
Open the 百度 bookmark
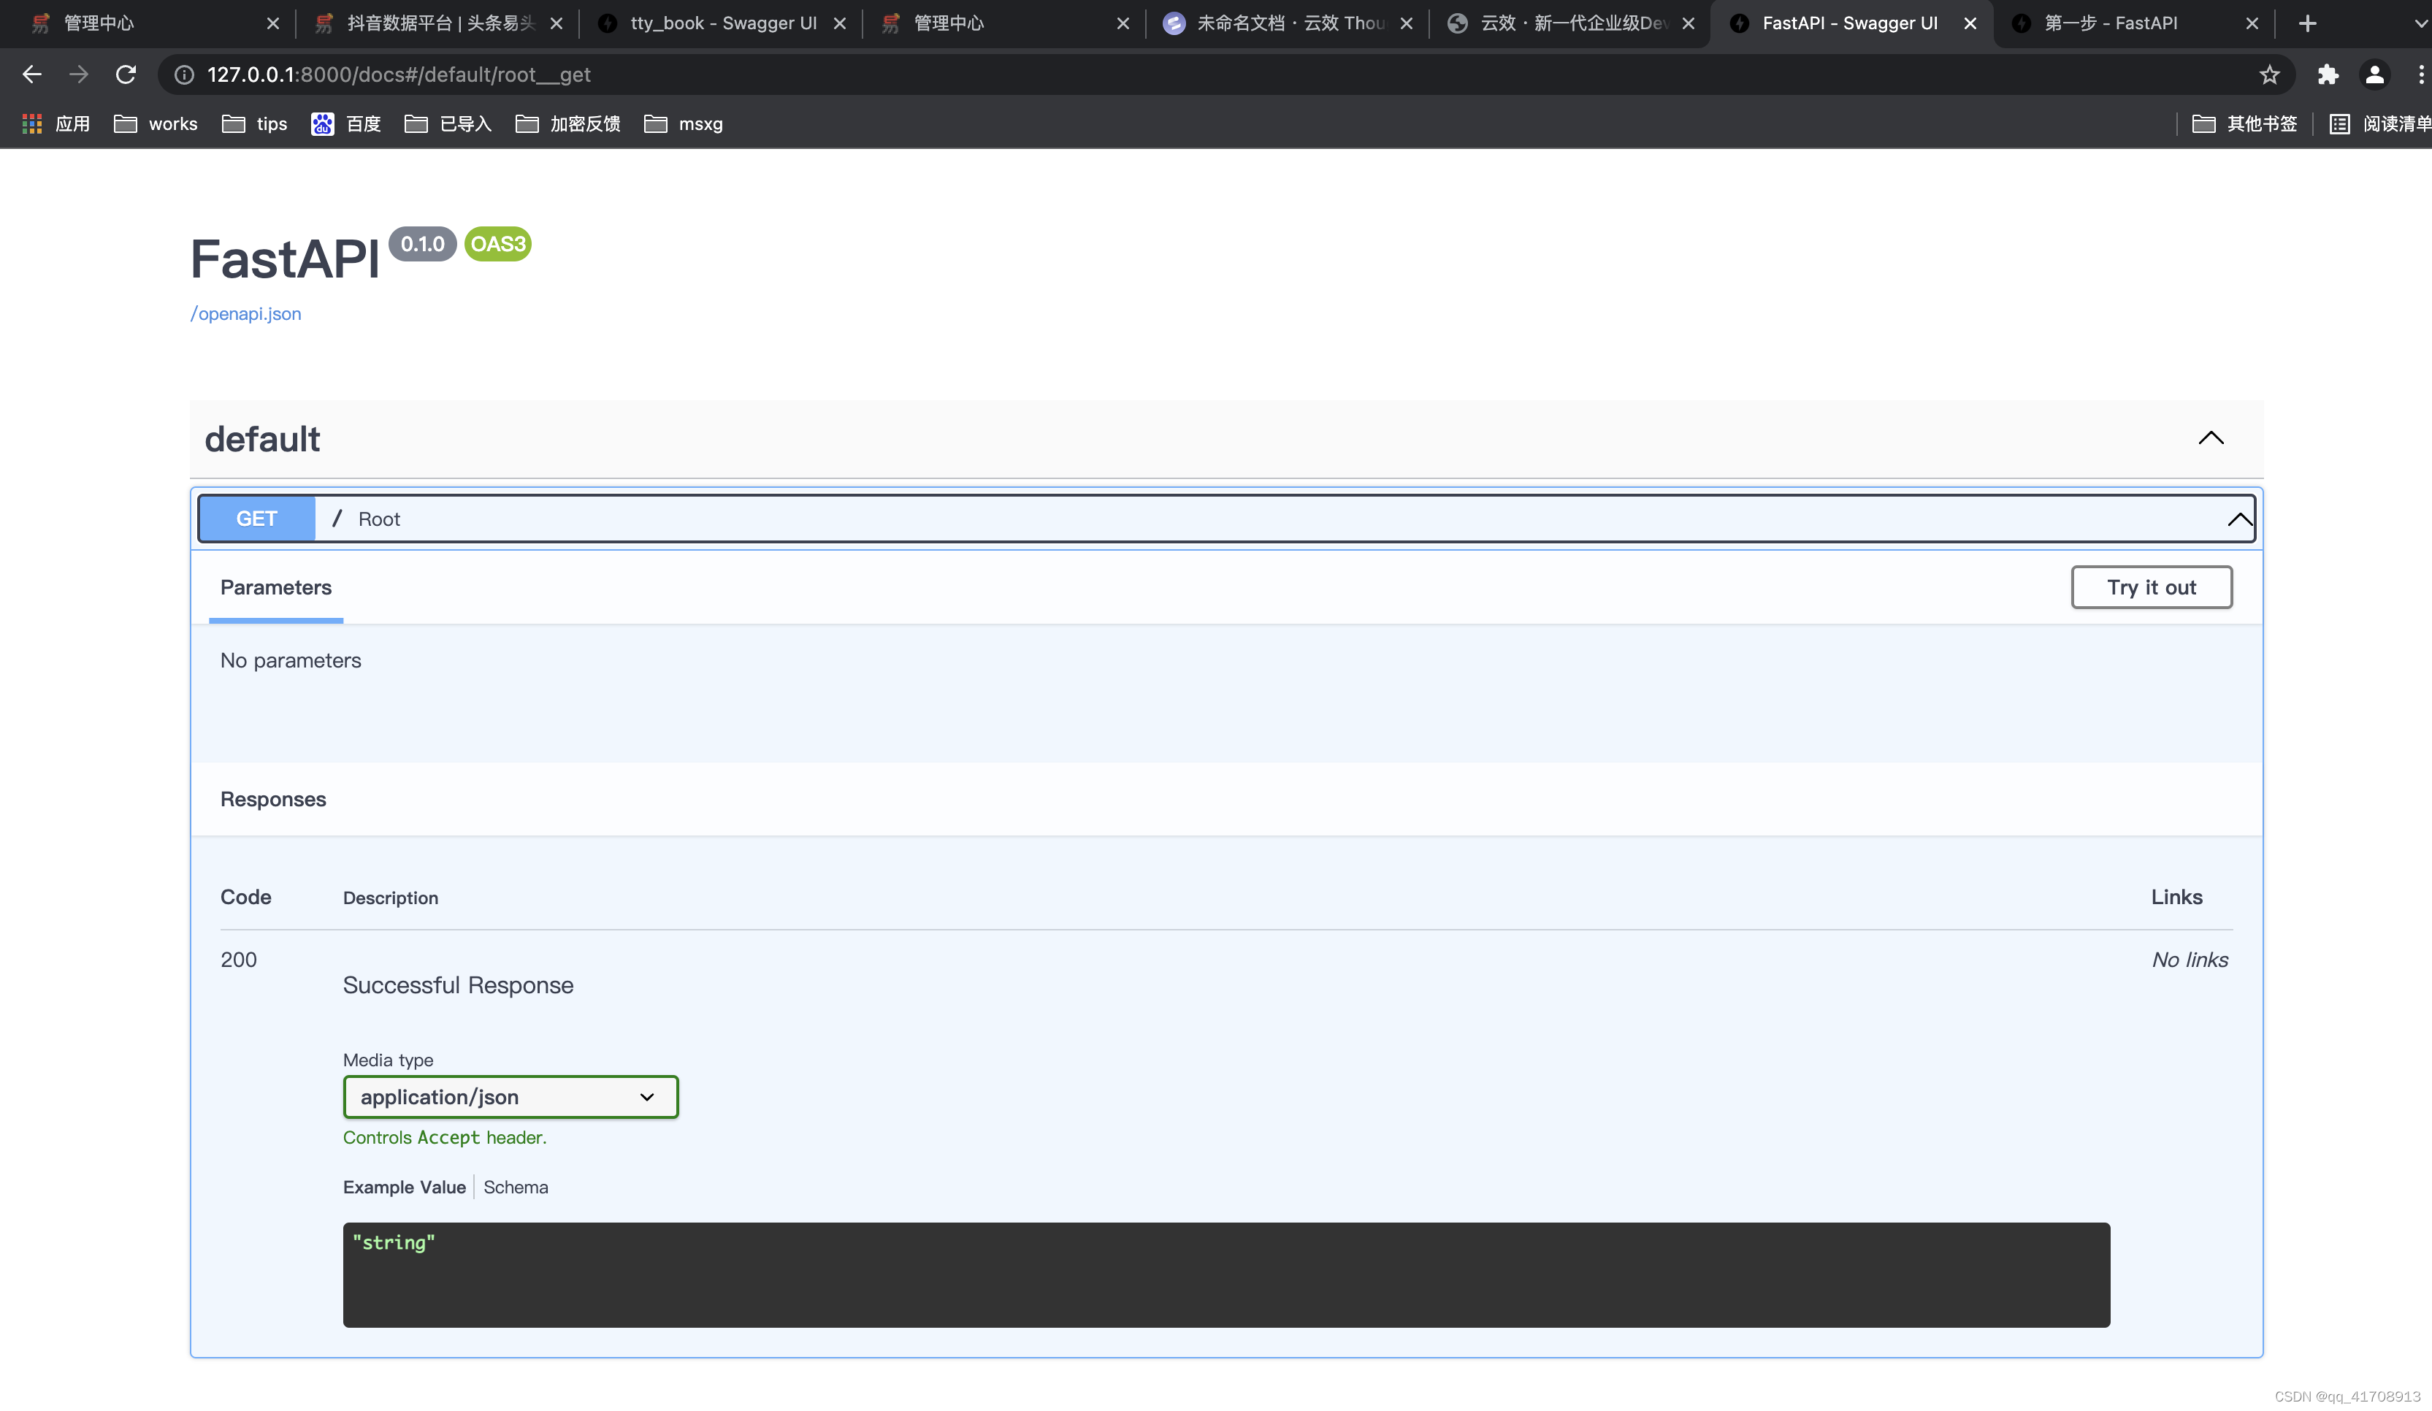[x=346, y=123]
